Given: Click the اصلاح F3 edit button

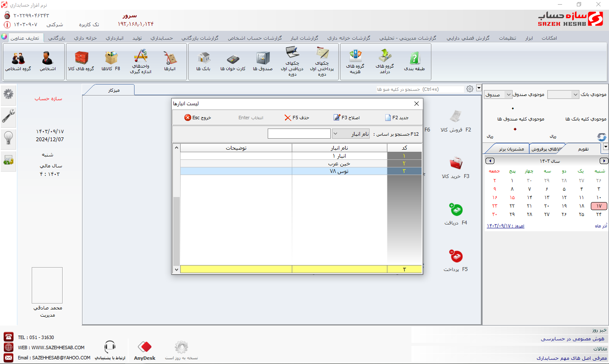Looking at the screenshot, I should 347,118.
